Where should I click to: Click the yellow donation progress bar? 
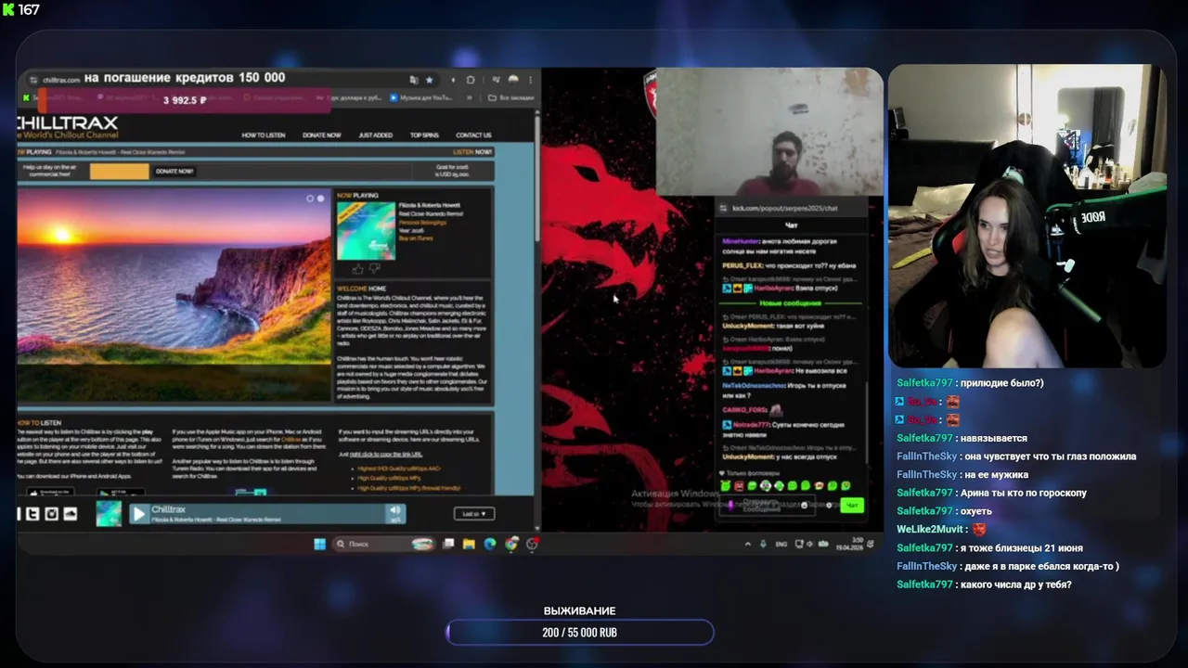coord(119,172)
